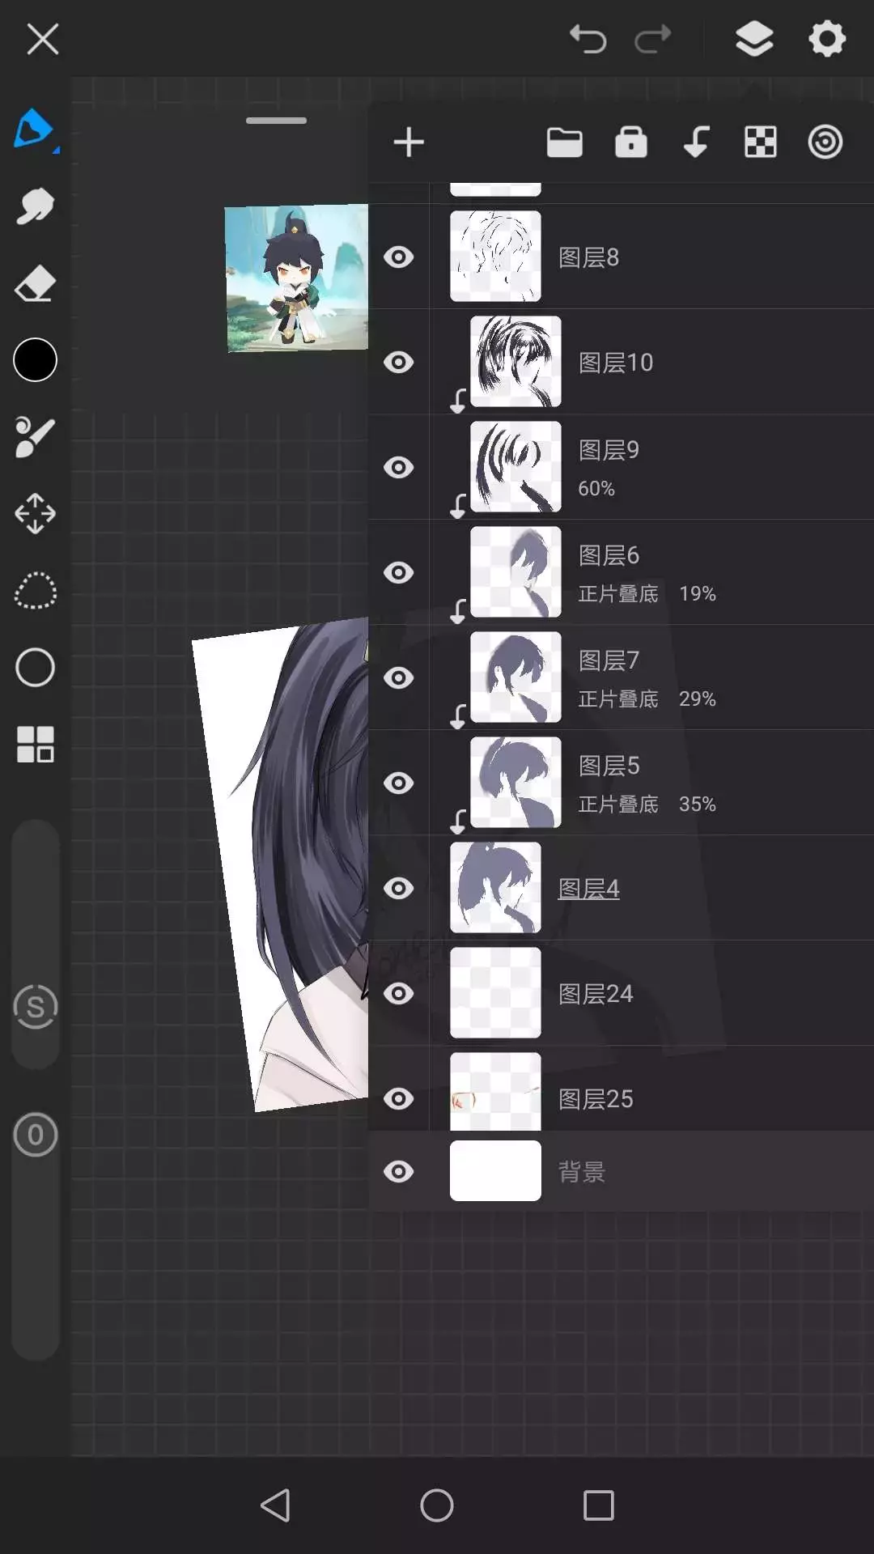
Task: Close the canvas with the X icon
Action: point(42,39)
